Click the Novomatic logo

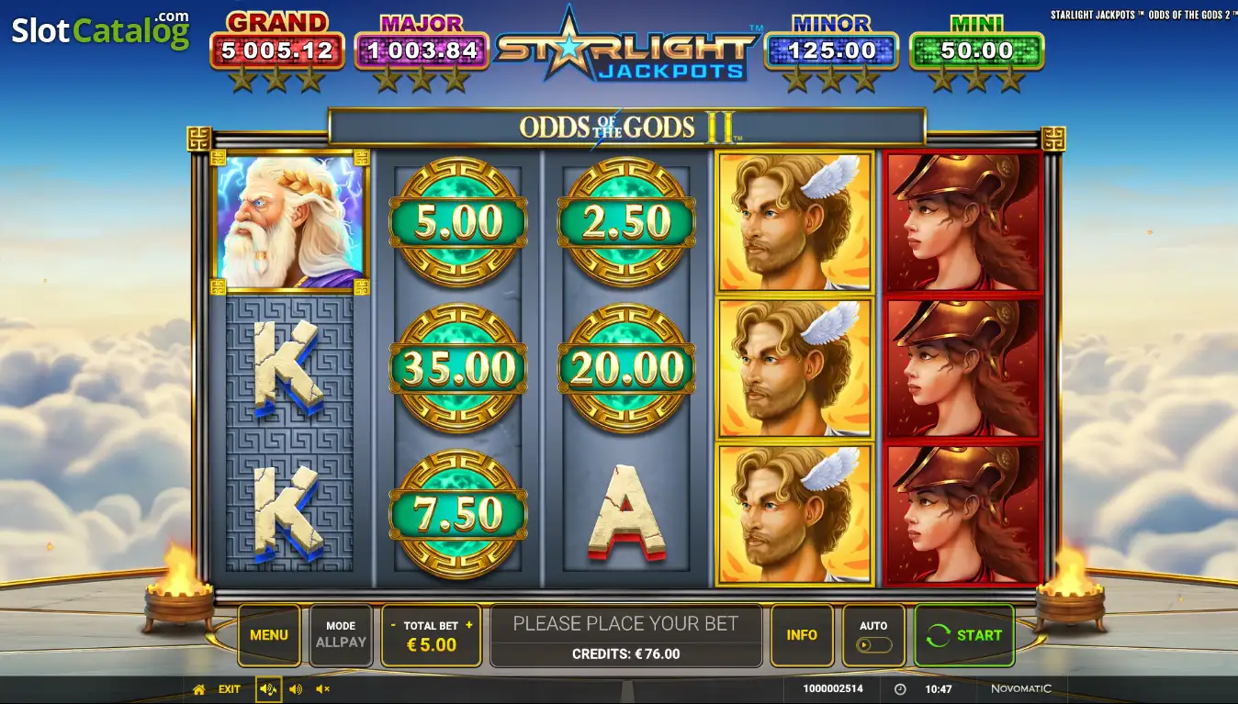click(1021, 689)
